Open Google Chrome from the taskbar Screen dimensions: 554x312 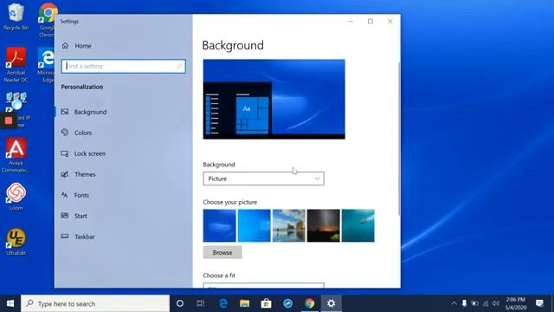310,303
